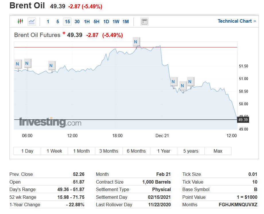Click the Tick Value 10
This screenshot has width=264, height=214.
(255, 182)
